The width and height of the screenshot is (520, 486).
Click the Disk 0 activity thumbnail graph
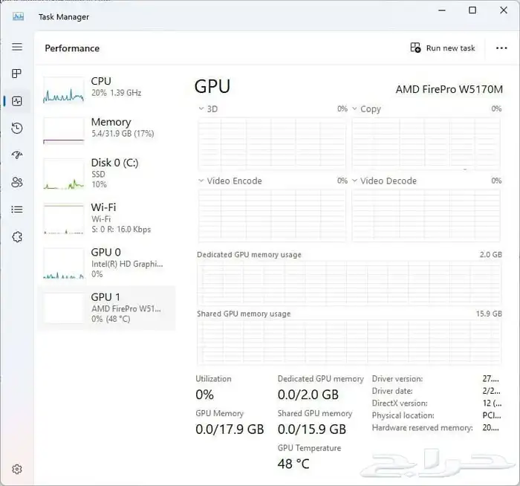pyautogui.click(x=64, y=173)
